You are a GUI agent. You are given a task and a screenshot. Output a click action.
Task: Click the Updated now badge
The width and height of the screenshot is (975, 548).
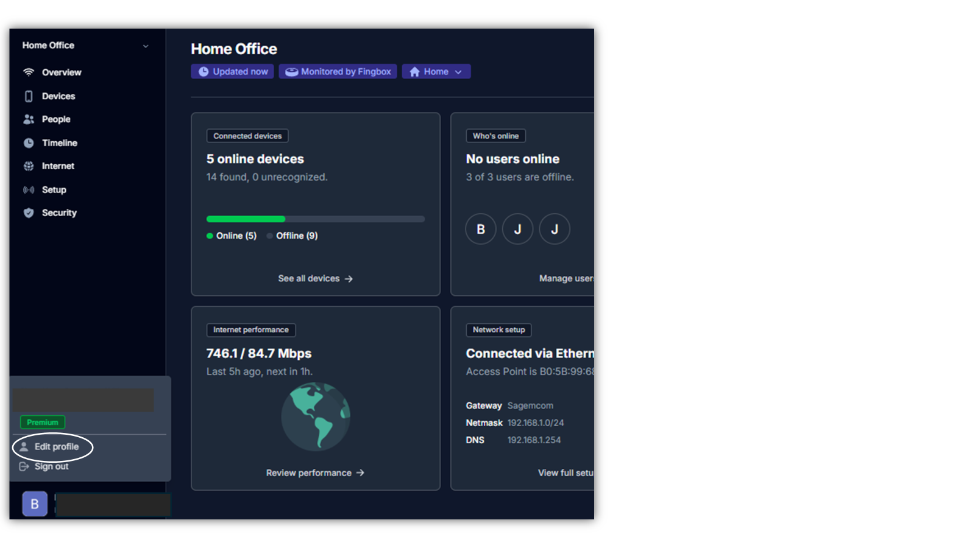[233, 72]
